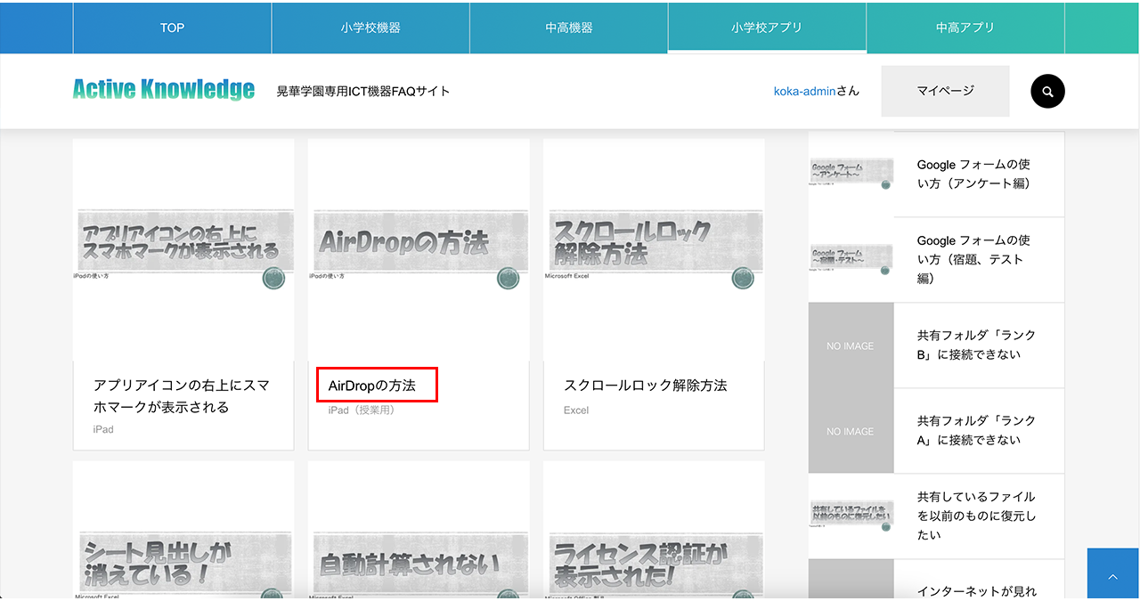Screen dimensions: 1140x601
Task: Click the blue back-to-top arrow button
Action: 1113,574
